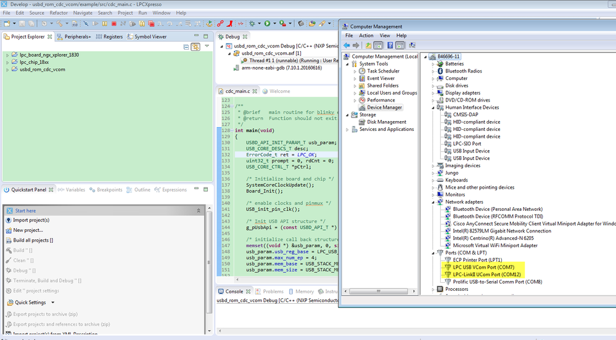Click the yellow Suspend debug button
Image resolution: width=616 pixels, height=340 pixels.
click(105, 23)
